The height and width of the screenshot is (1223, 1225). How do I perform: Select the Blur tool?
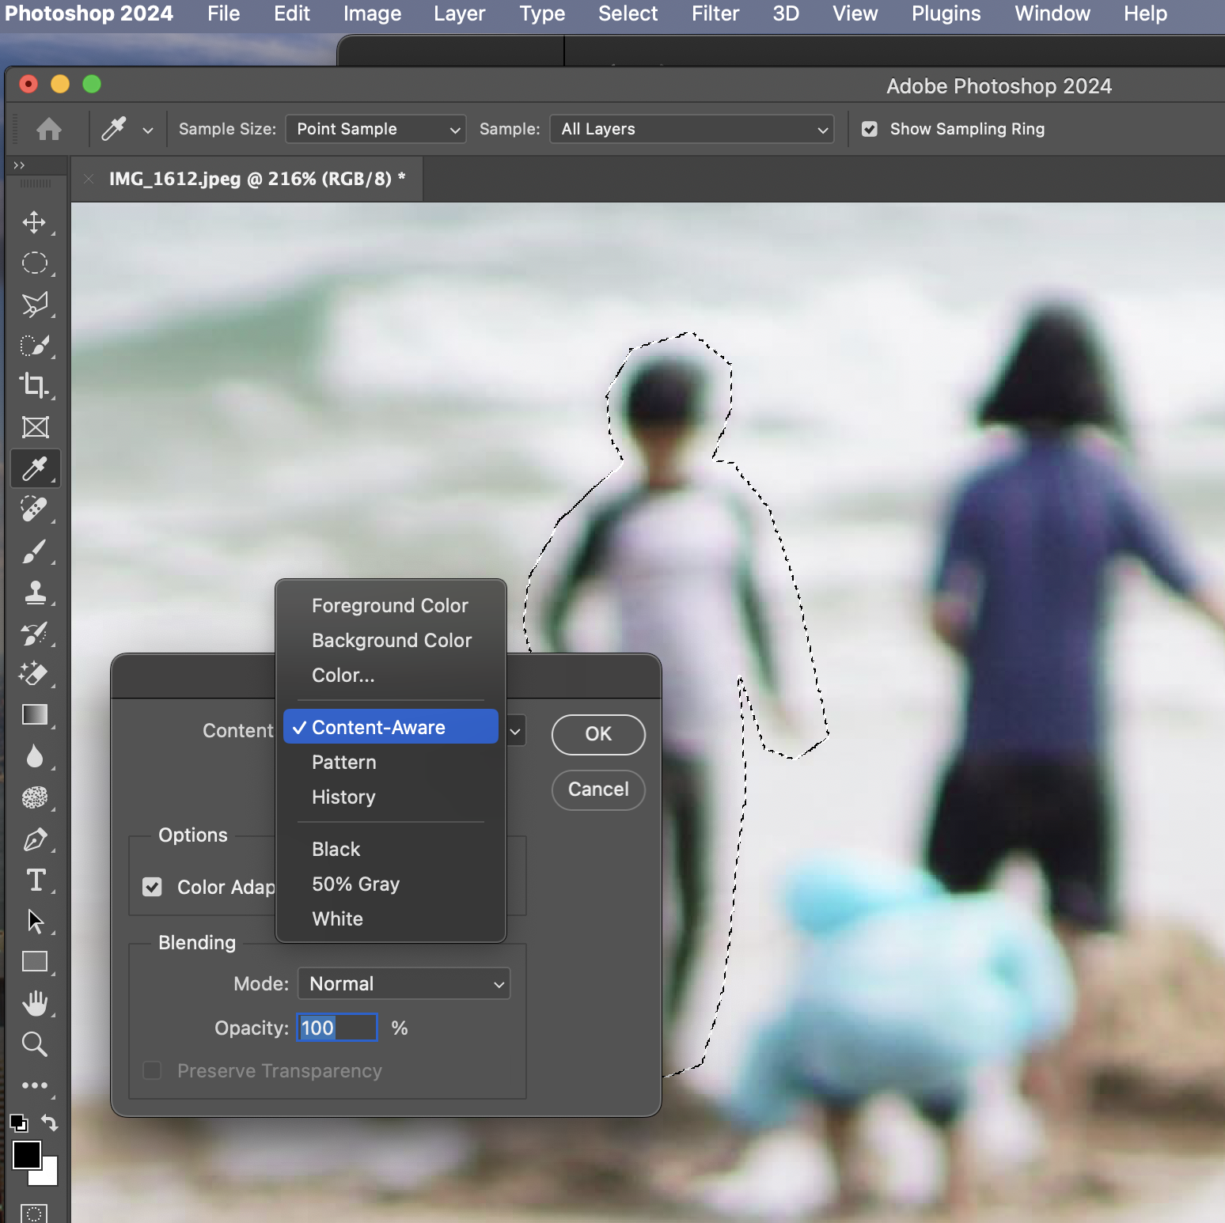click(x=34, y=756)
